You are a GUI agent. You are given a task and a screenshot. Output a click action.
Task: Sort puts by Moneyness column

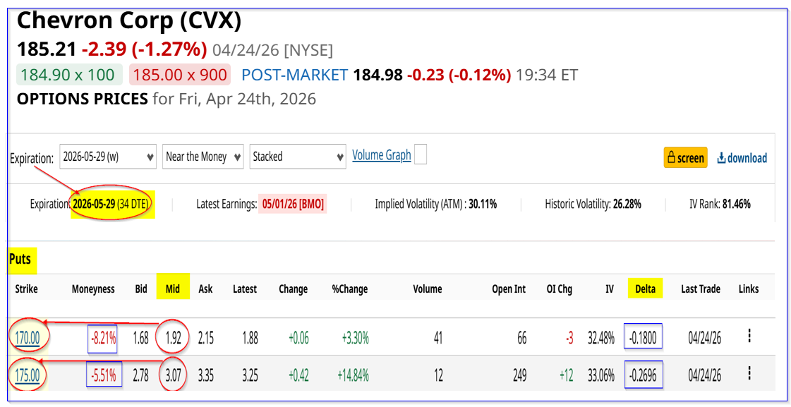click(x=93, y=288)
